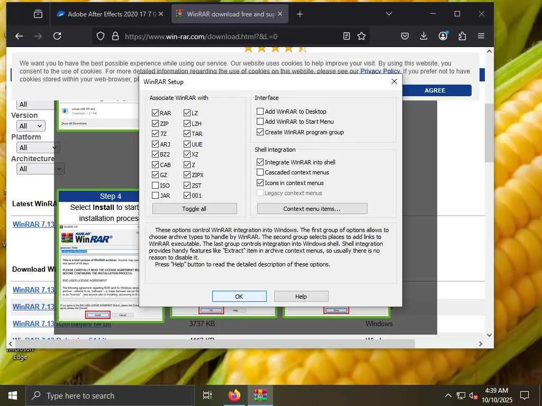The image size is (542, 406).
Task: Check Add WinRAR to Desktop
Action: pos(260,111)
